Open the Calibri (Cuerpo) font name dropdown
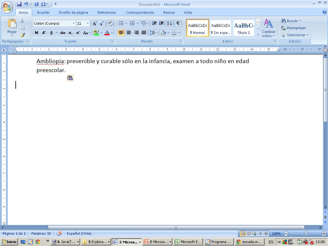The image size is (328, 246). [74, 23]
